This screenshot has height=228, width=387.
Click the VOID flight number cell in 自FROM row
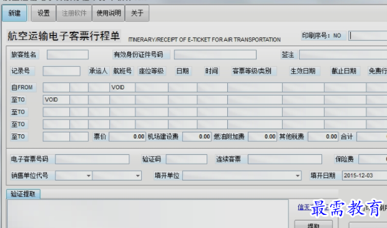[122, 87]
